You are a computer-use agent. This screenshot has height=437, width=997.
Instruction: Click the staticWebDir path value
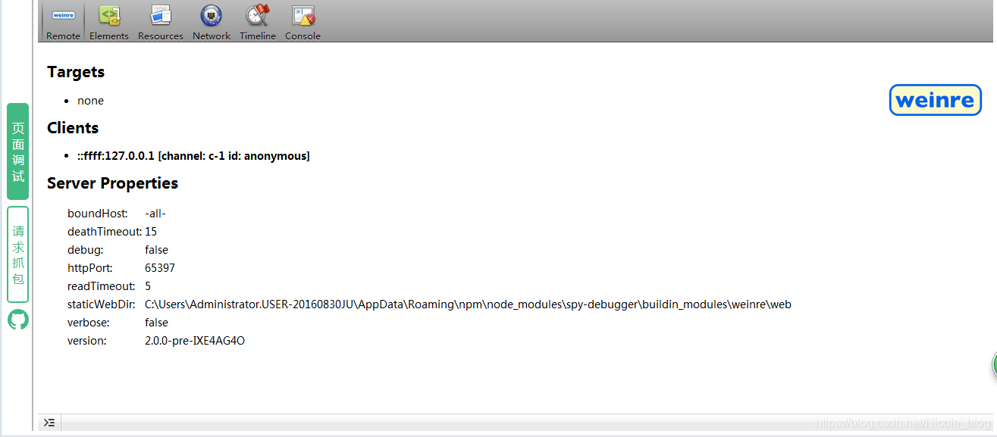(x=468, y=304)
